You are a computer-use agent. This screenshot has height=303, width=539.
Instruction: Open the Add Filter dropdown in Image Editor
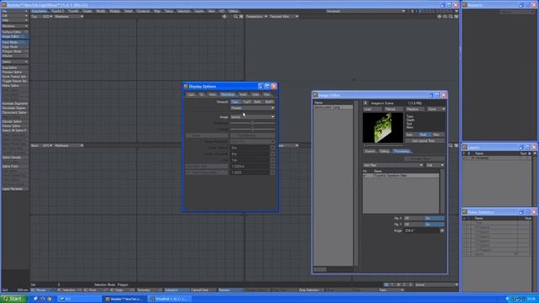pyautogui.click(x=393, y=165)
